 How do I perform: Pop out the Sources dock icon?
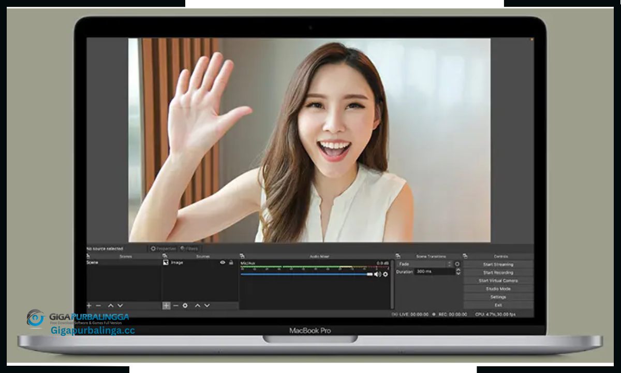click(165, 256)
